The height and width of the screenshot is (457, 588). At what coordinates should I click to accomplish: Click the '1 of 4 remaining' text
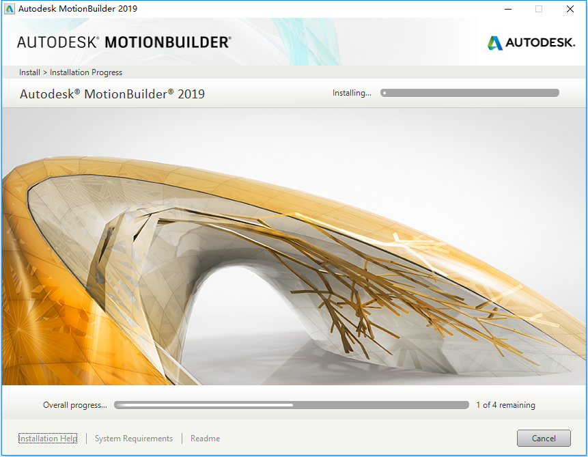point(505,405)
